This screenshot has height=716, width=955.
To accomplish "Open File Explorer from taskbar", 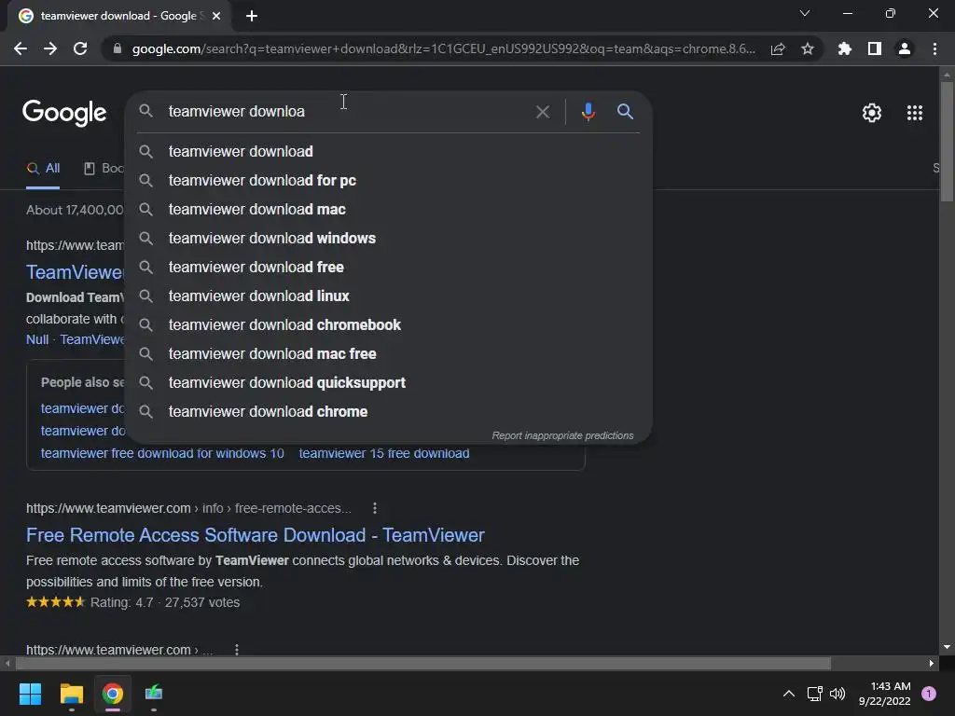I will click(71, 694).
